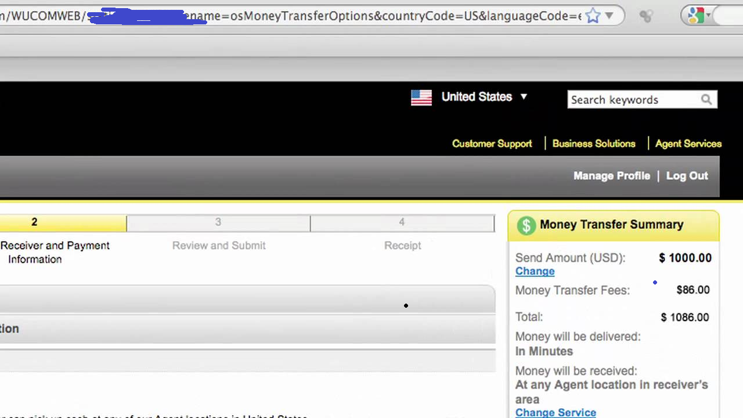
Task: Click the 'Money will be received:' label
Action: pyautogui.click(x=576, y=370)
